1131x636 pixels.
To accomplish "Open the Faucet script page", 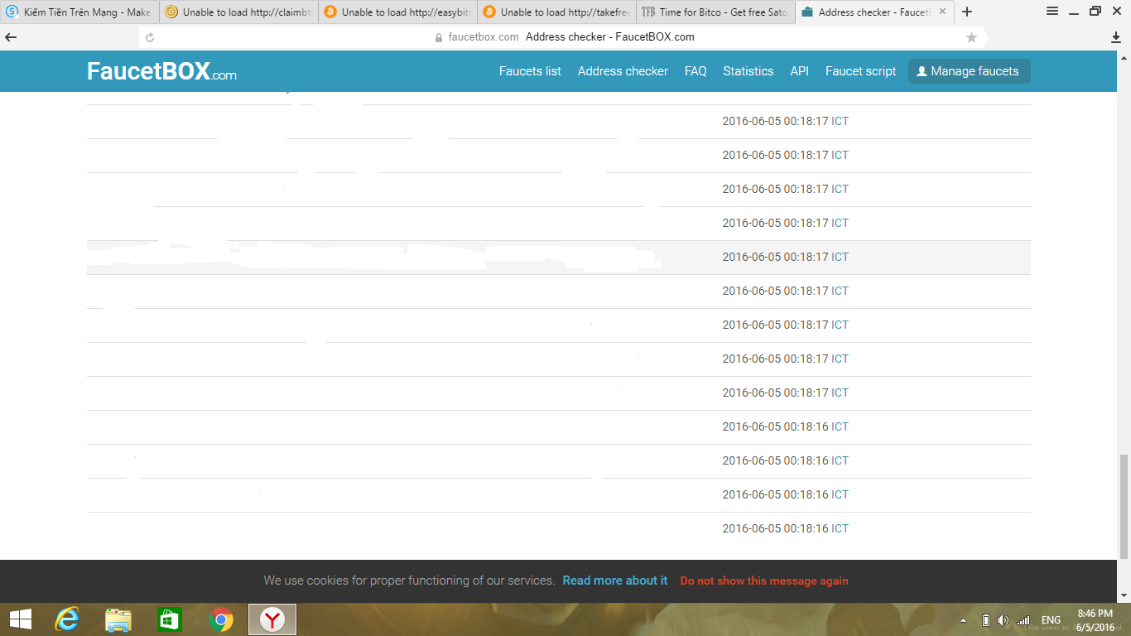I will [x=861, y=71].
